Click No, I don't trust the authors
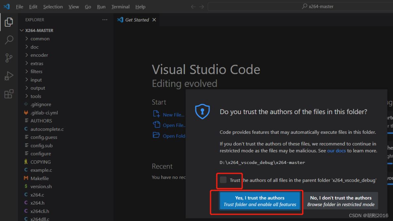393x221 pixels. (x=341, y=201)
